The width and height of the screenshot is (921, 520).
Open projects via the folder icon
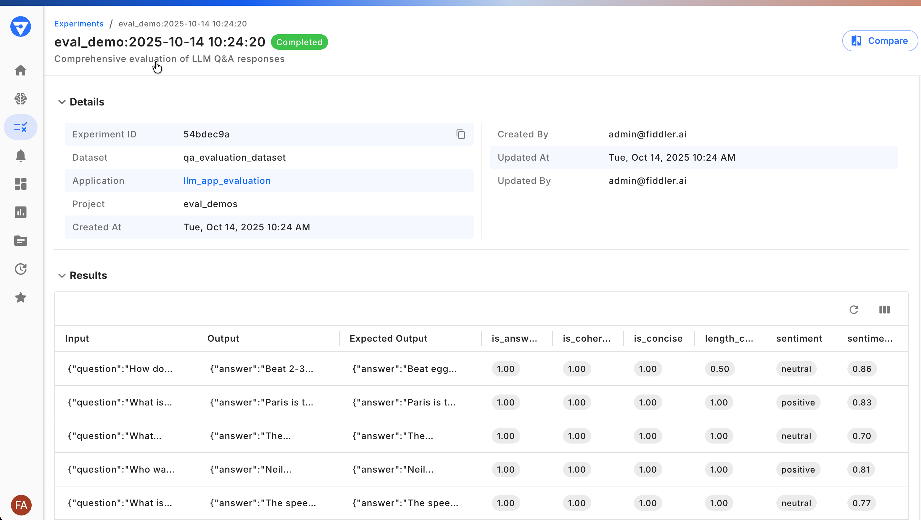click(x=21, y=241)
